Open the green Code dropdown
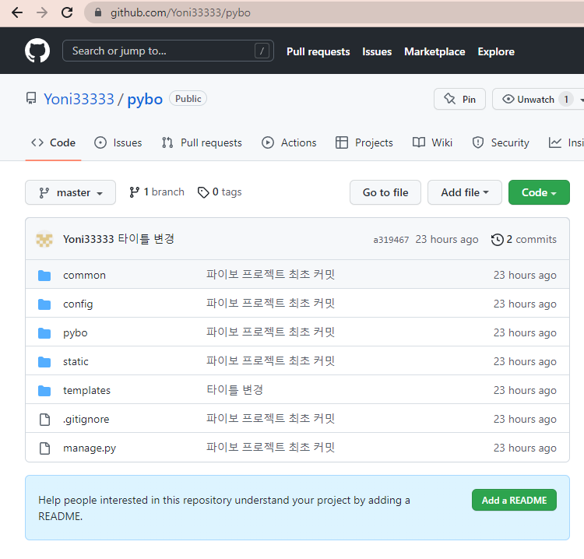 click(539, 192)
